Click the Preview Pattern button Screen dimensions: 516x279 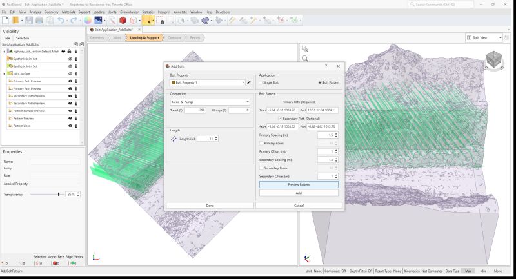pos(299,185)
